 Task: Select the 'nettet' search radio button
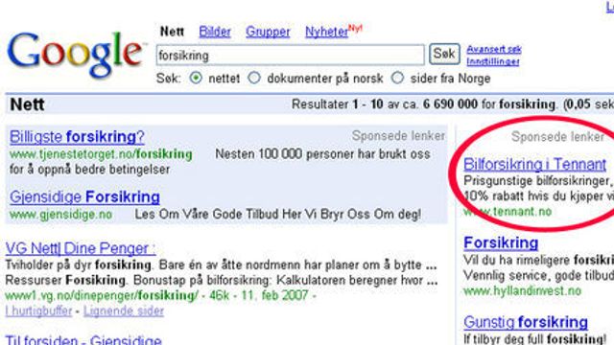coord(196,78)
